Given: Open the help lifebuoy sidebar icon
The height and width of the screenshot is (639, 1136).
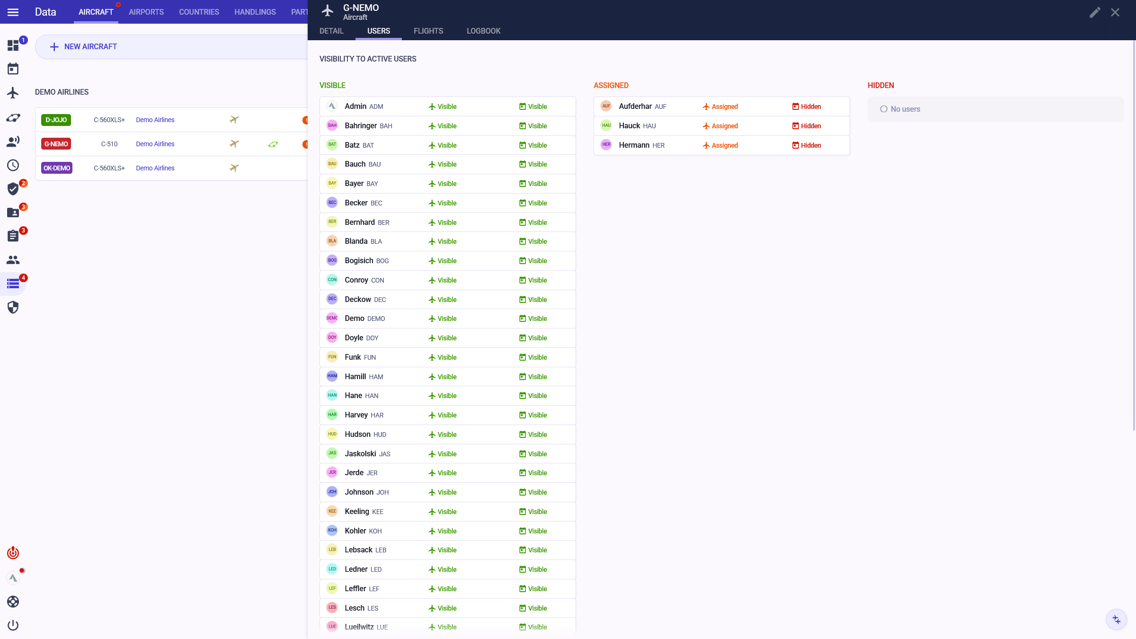Looking at the screenshot, I should (x=13, y=602).
